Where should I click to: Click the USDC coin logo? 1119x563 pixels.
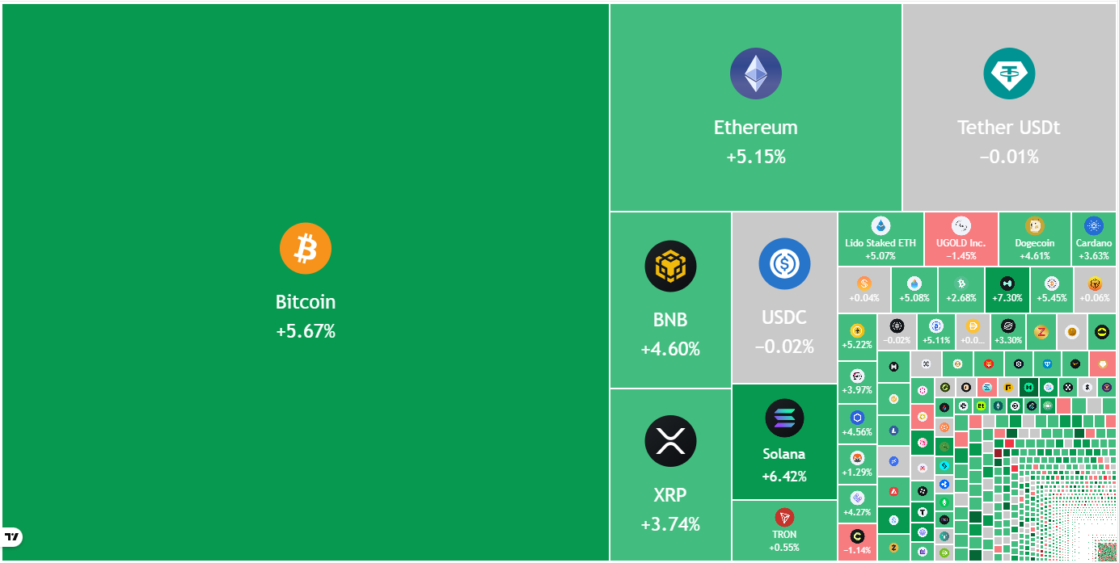783,263
